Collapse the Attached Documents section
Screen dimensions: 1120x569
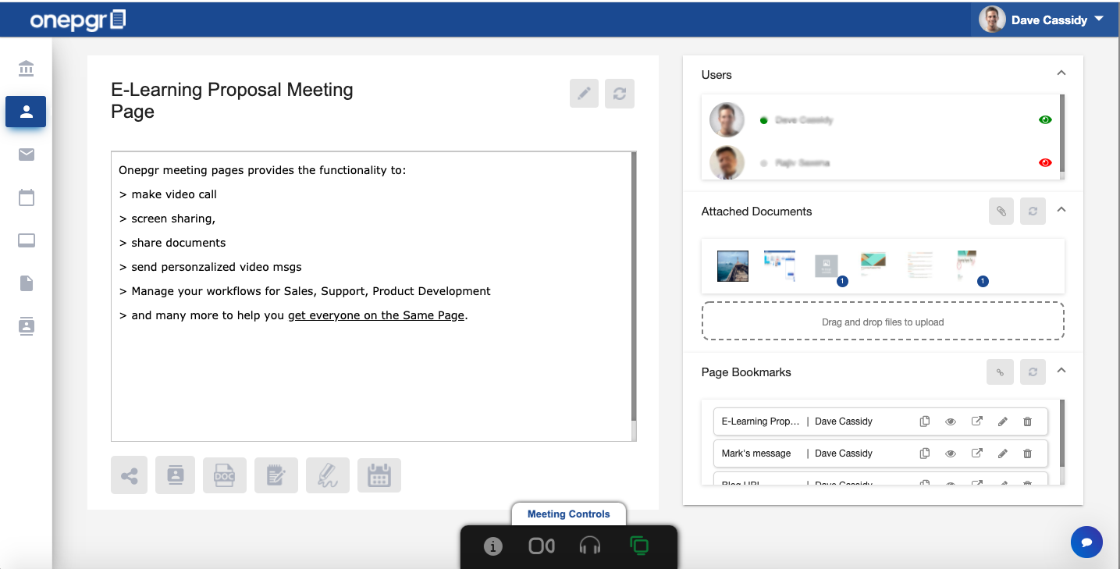pyautogui.click(x=1061, y=211)
